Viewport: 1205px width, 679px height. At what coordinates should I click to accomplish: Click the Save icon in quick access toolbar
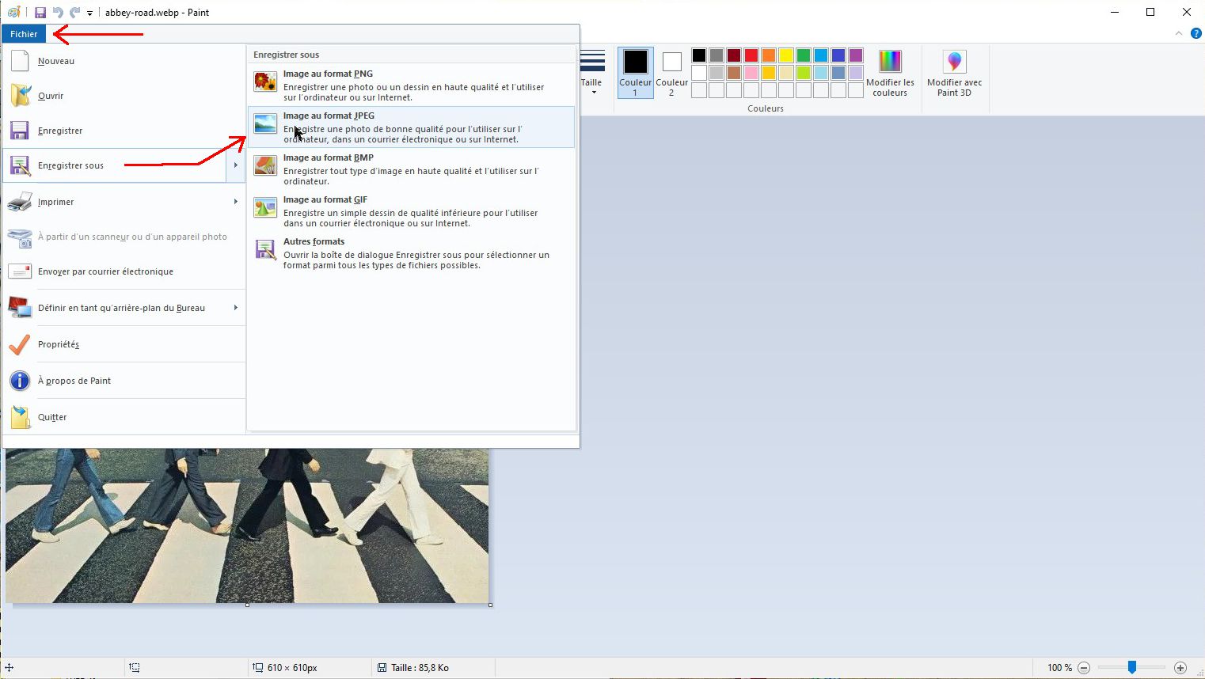40,13
